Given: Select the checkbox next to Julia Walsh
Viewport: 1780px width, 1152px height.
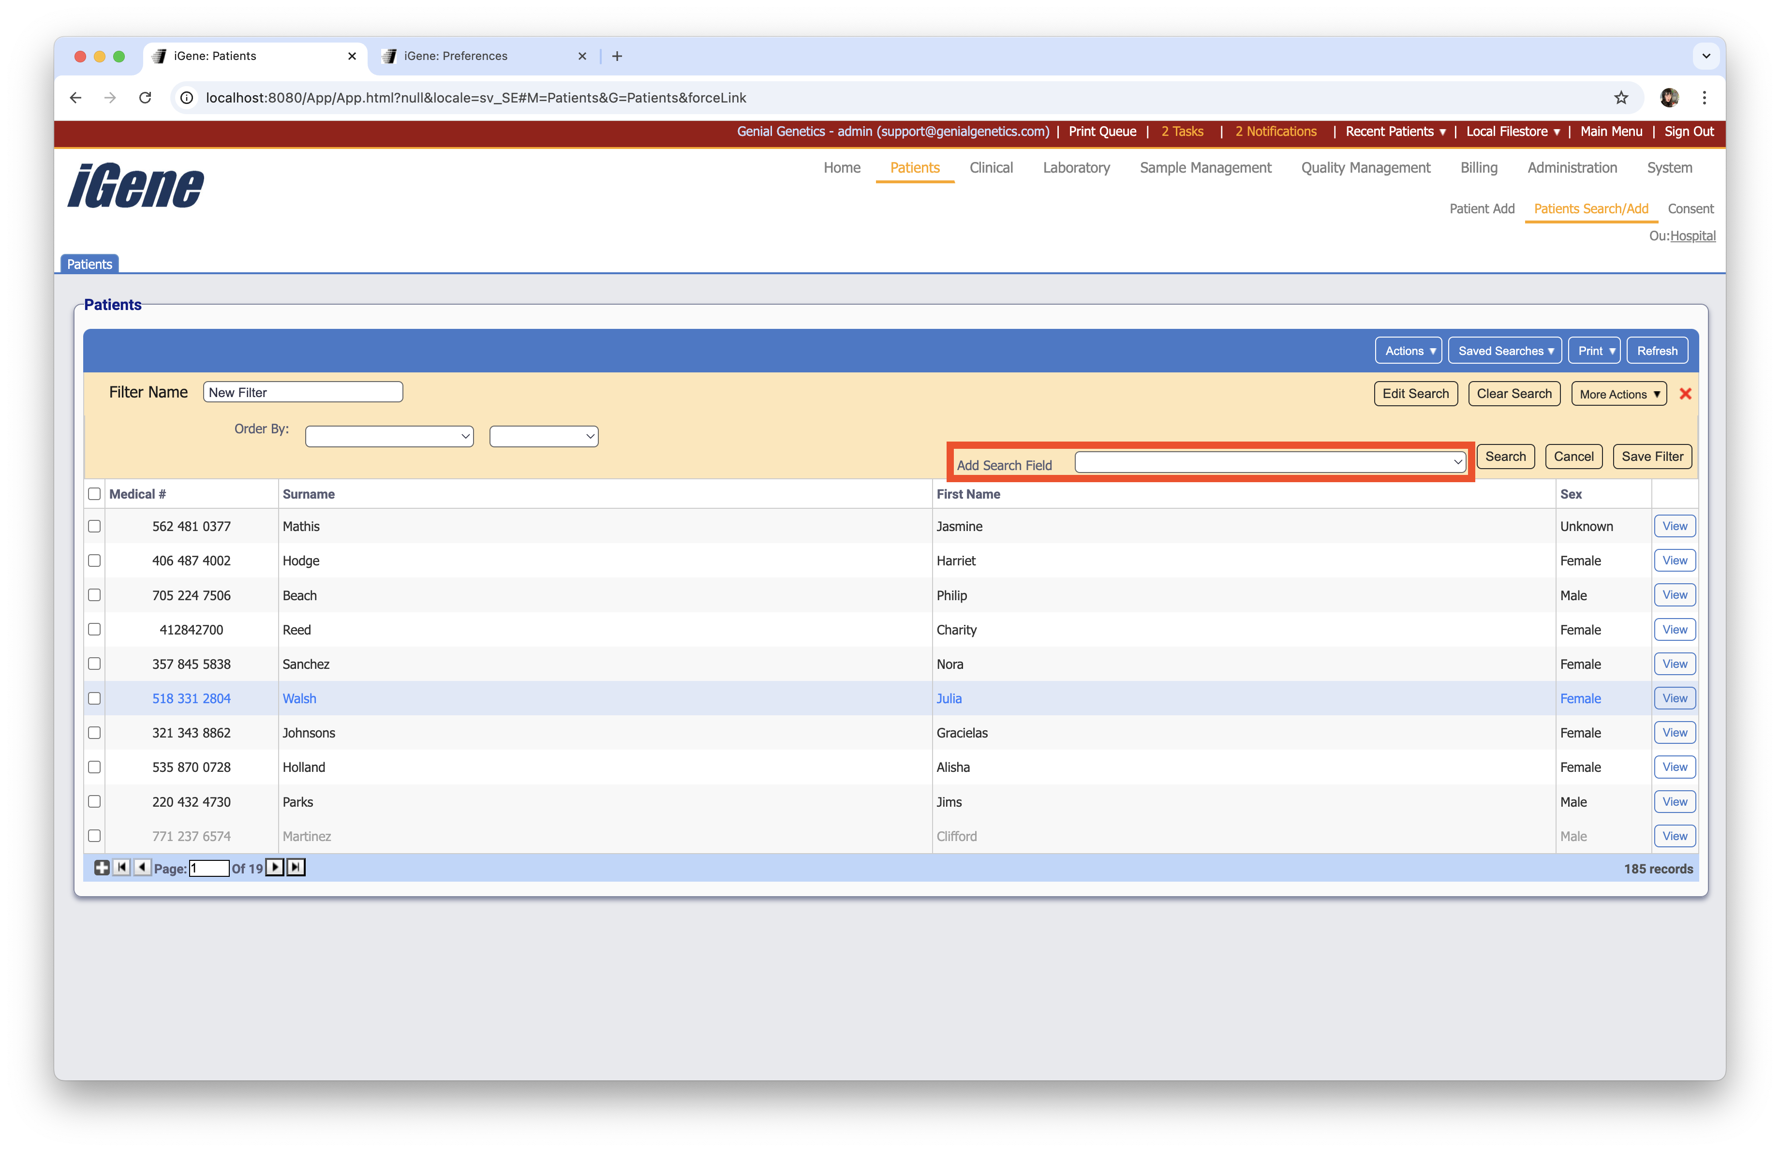Looking at the screenshot, I should (94, 698).
